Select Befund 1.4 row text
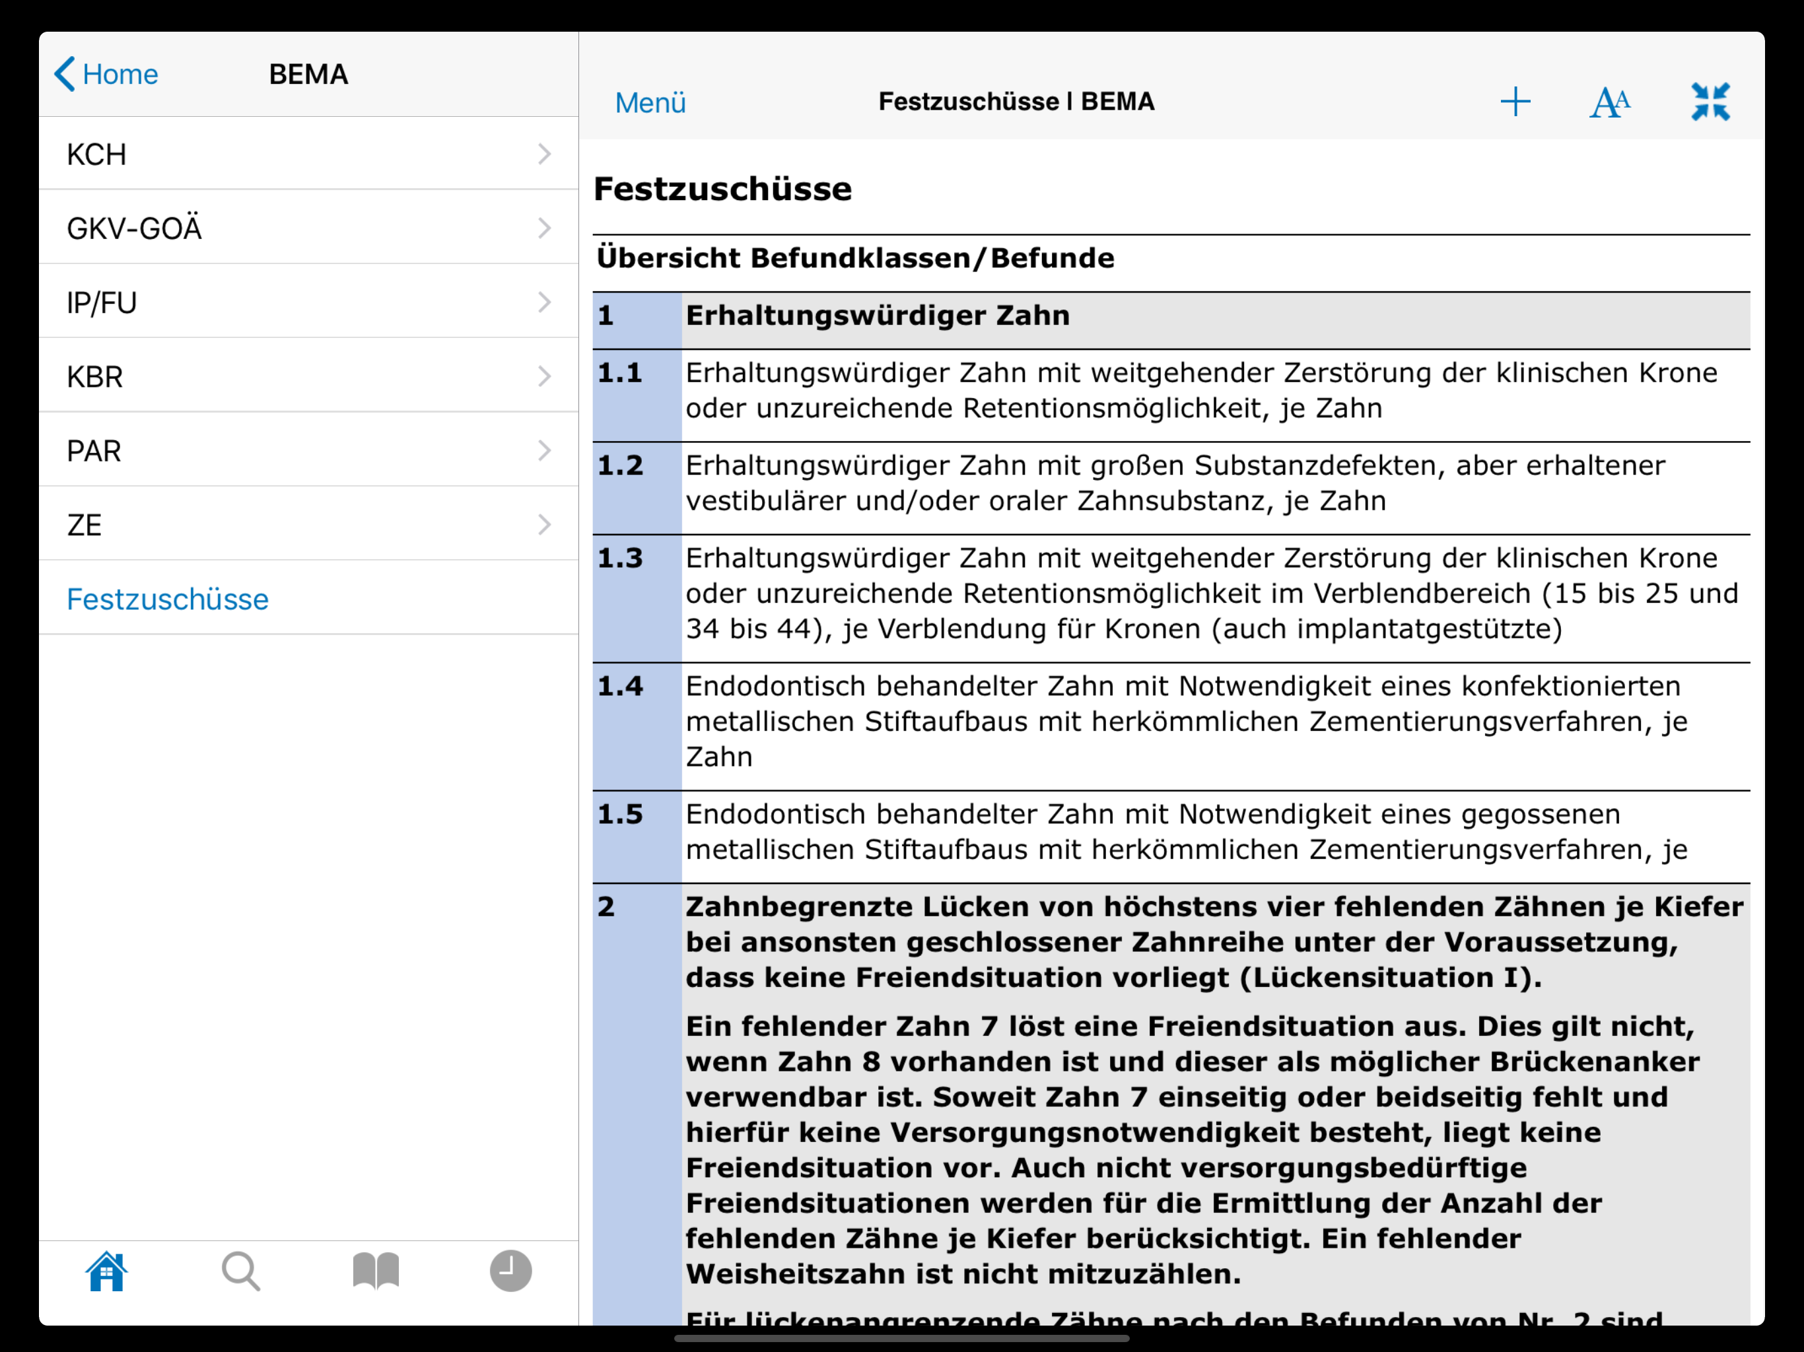The width and height of the screenshot is (1804, 1352). pyautogui.click(x=1187, y=722)
